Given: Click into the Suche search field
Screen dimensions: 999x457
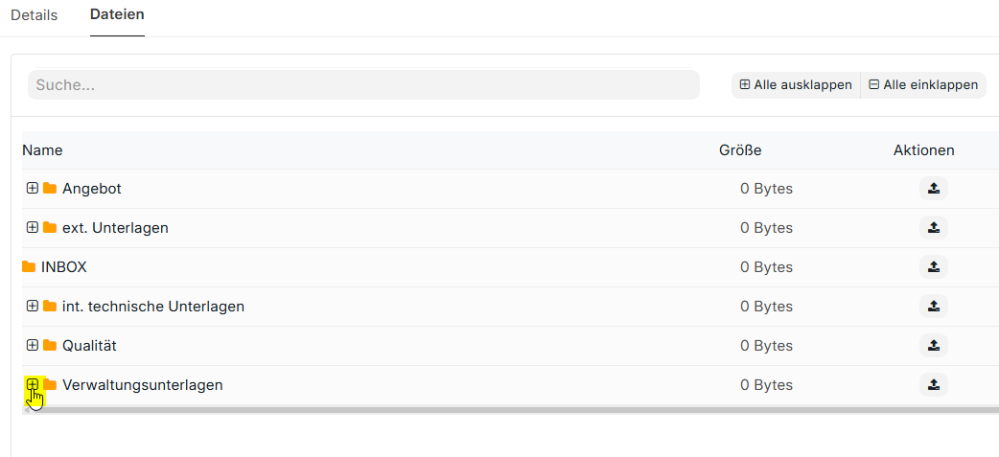Looking at the screenshot, I should click(x=362, y=85).
